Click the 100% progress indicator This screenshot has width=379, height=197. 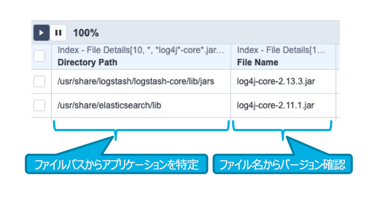click(86, 33)
